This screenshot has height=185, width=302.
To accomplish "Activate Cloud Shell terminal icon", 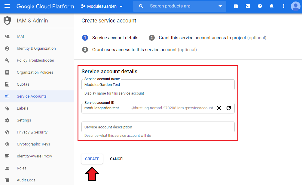I will 248,6.
